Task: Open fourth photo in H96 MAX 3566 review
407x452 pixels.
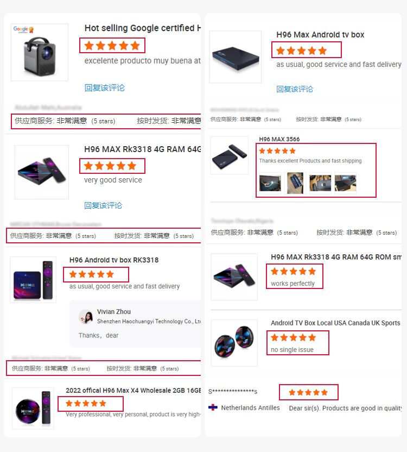Action: [345, 183]
